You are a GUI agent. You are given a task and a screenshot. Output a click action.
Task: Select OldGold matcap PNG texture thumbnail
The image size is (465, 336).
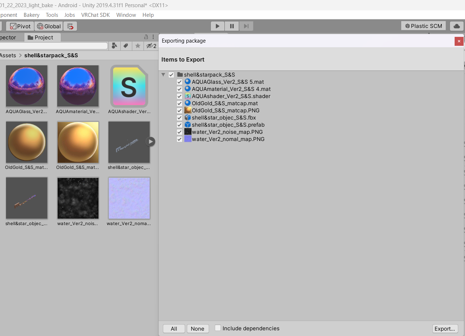[78, 142]
